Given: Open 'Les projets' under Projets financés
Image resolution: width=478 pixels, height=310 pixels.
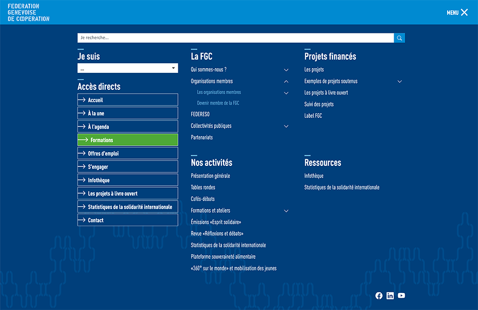Looking at the screenshot, I should coord(314,70).
